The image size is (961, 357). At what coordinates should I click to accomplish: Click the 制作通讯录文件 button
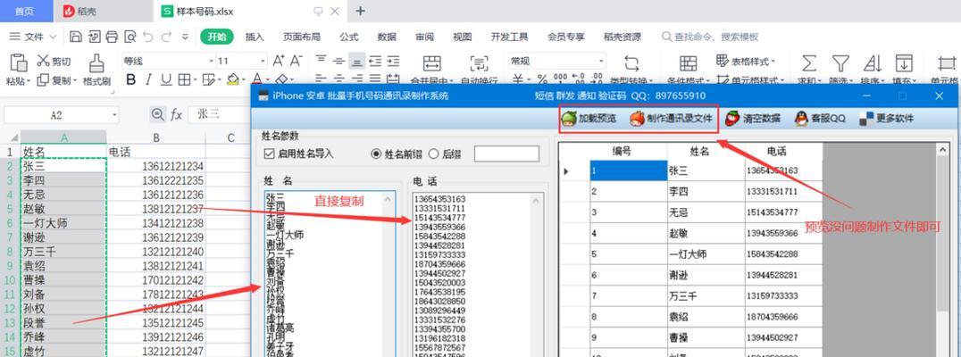671,118
